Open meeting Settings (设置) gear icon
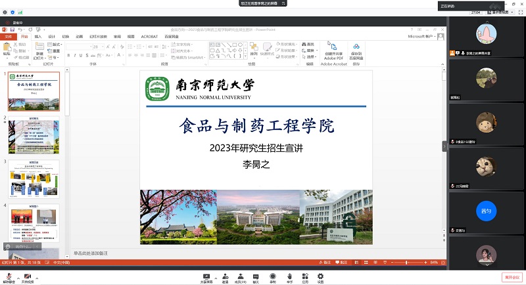Screen dimensions: 526x285 click(x=320, y=275)
